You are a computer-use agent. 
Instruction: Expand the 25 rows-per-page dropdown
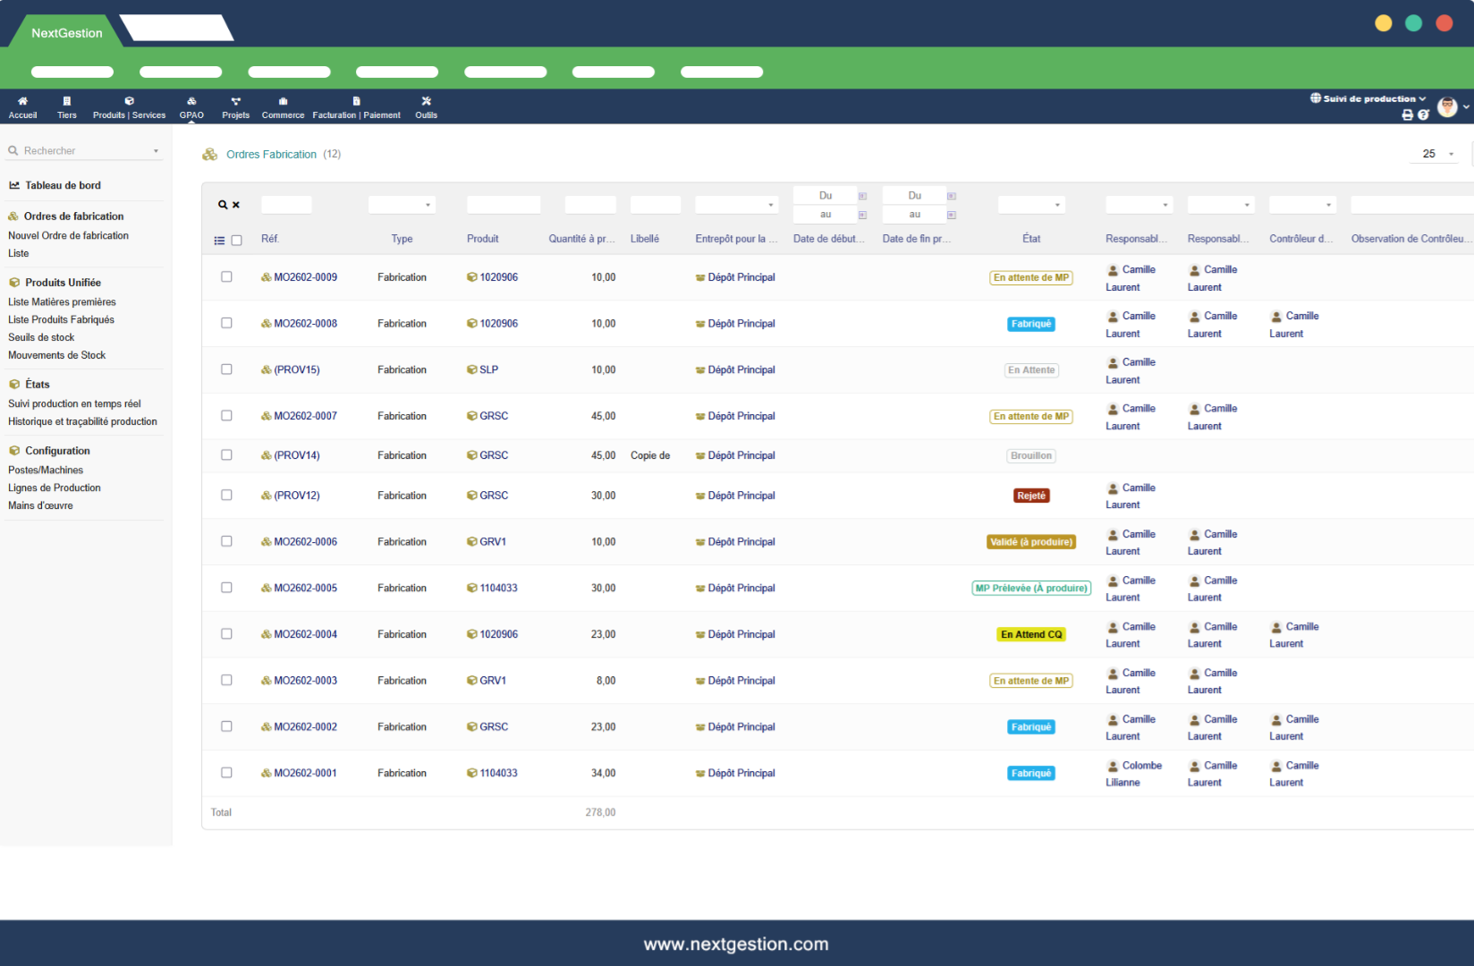tap(1437, 154)
